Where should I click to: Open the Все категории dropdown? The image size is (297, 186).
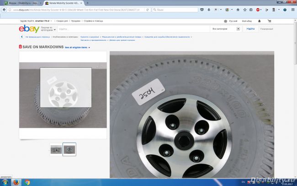(226, 29)
